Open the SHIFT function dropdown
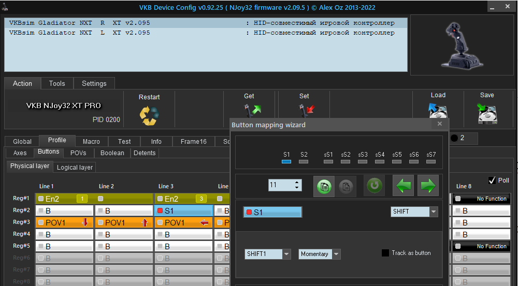Screen dimensions: 518x286 pyautogui.click(x=434, y=212)
